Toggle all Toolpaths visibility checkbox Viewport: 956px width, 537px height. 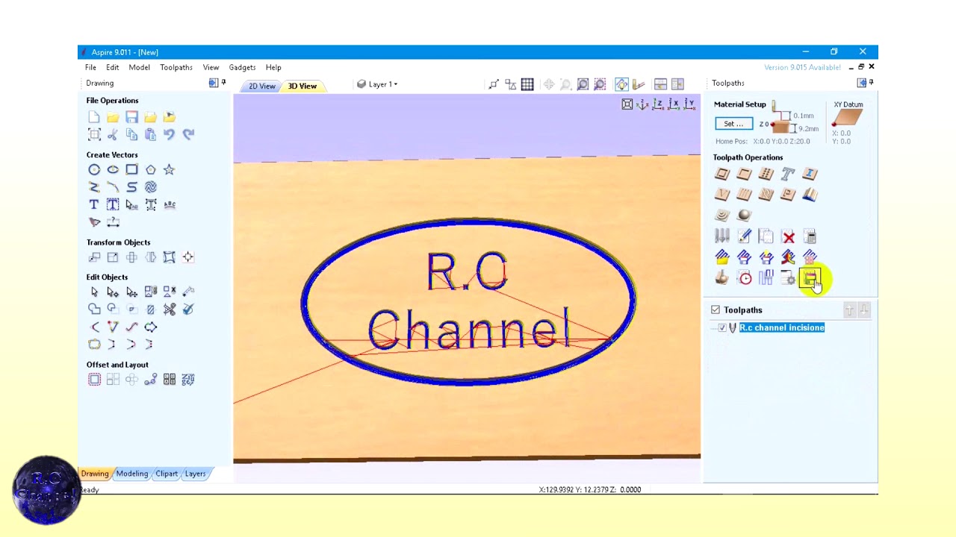(x=716, y=310)
